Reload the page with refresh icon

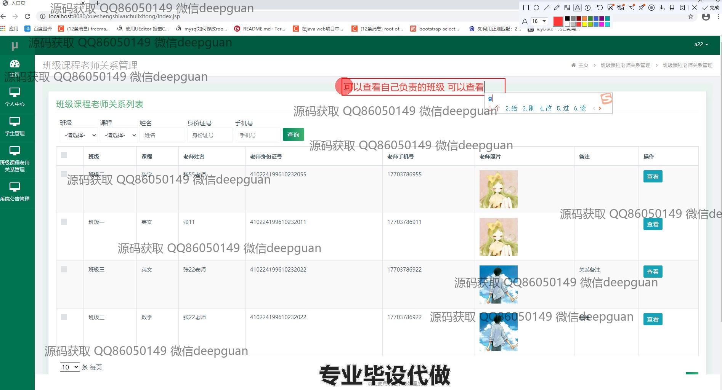tap(27, 16)
